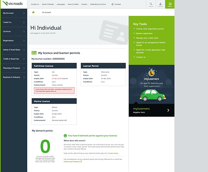
Task: Apply for a trade apprentice rego discount
Action: click(x=151, y=51)
